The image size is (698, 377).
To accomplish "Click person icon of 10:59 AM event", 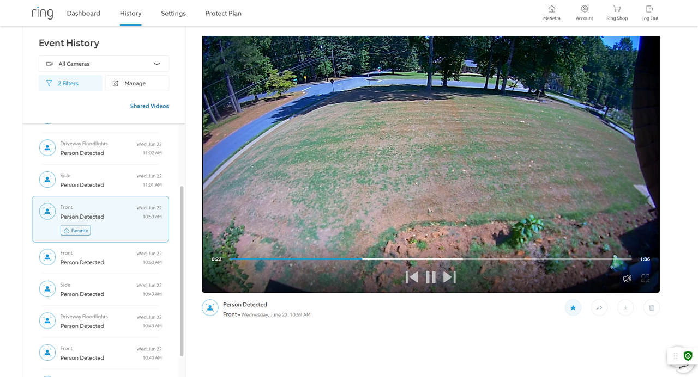I will click(x=47, y=211).
